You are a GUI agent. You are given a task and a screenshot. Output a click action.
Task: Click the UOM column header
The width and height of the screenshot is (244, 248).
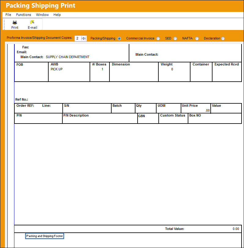(x=161, y=106)
